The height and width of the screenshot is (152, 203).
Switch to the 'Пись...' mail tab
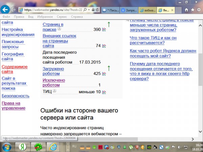point(111,10)
